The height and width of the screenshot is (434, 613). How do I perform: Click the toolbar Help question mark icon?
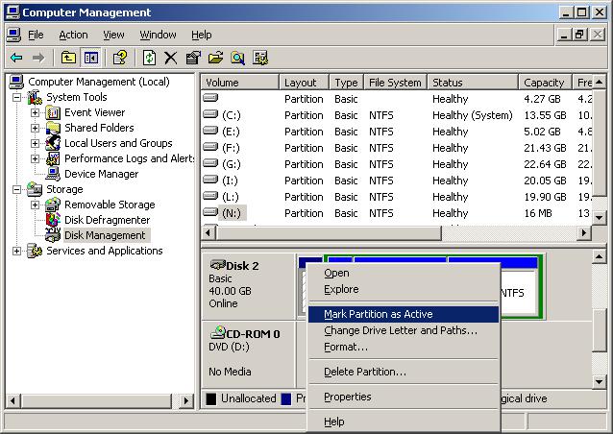120,59
